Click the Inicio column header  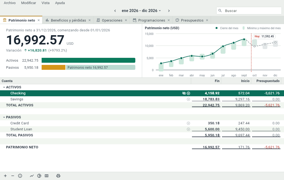pos(236,81)
